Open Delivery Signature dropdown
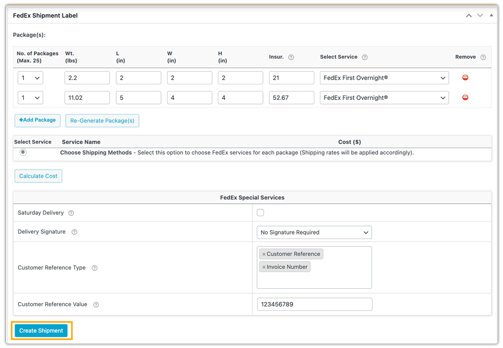This screenshot has height=348, width=503. tap(314, 233)
